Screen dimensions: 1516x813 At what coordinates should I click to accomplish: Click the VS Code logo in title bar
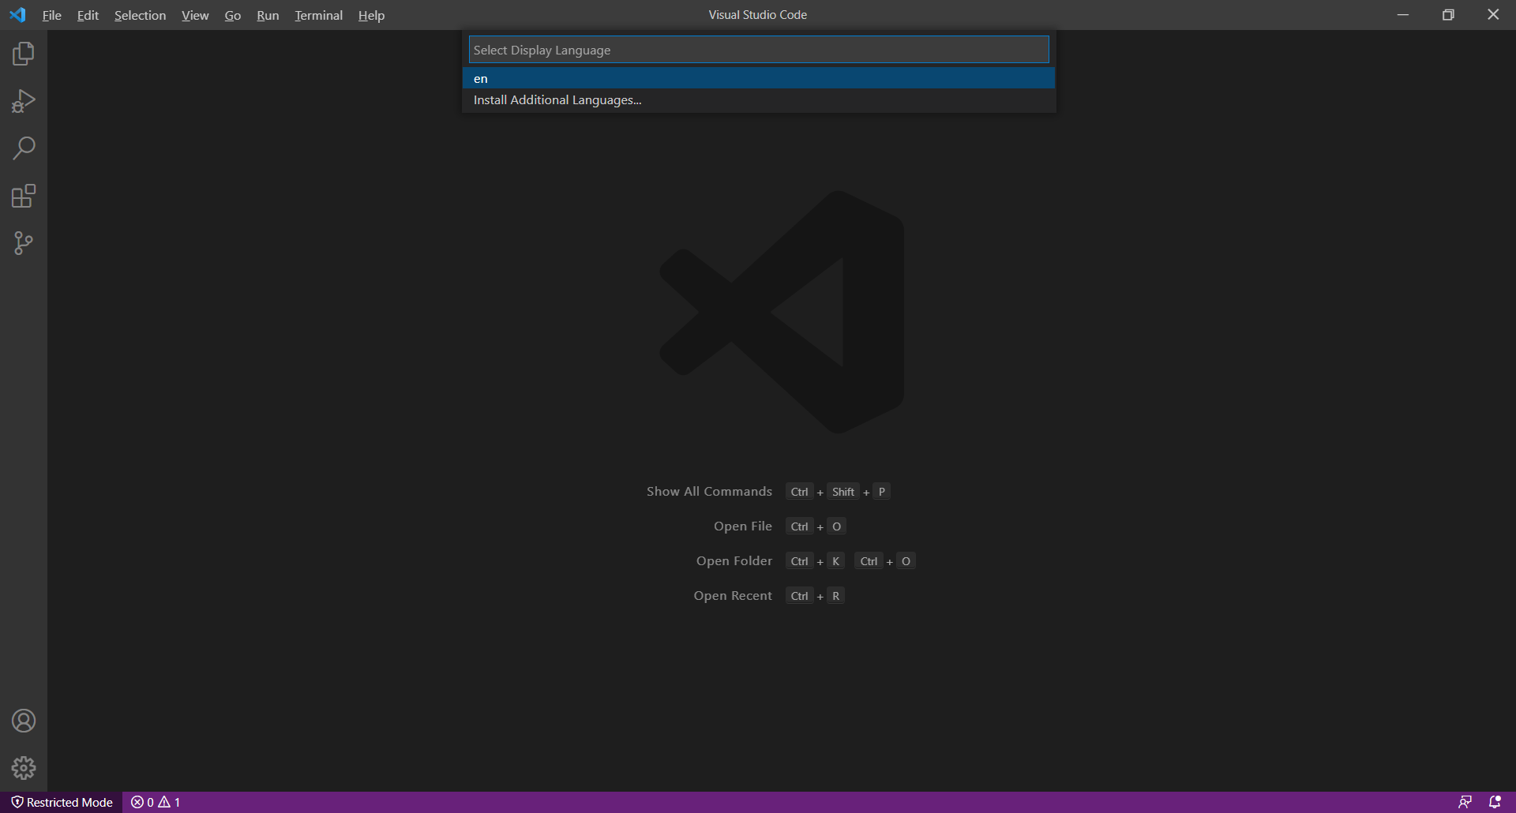pos(17,15)
